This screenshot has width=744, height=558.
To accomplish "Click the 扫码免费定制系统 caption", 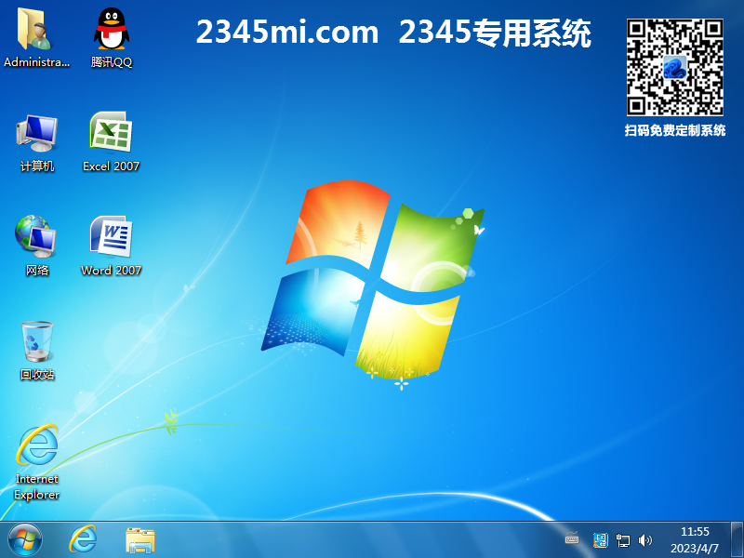I will 675,130.
